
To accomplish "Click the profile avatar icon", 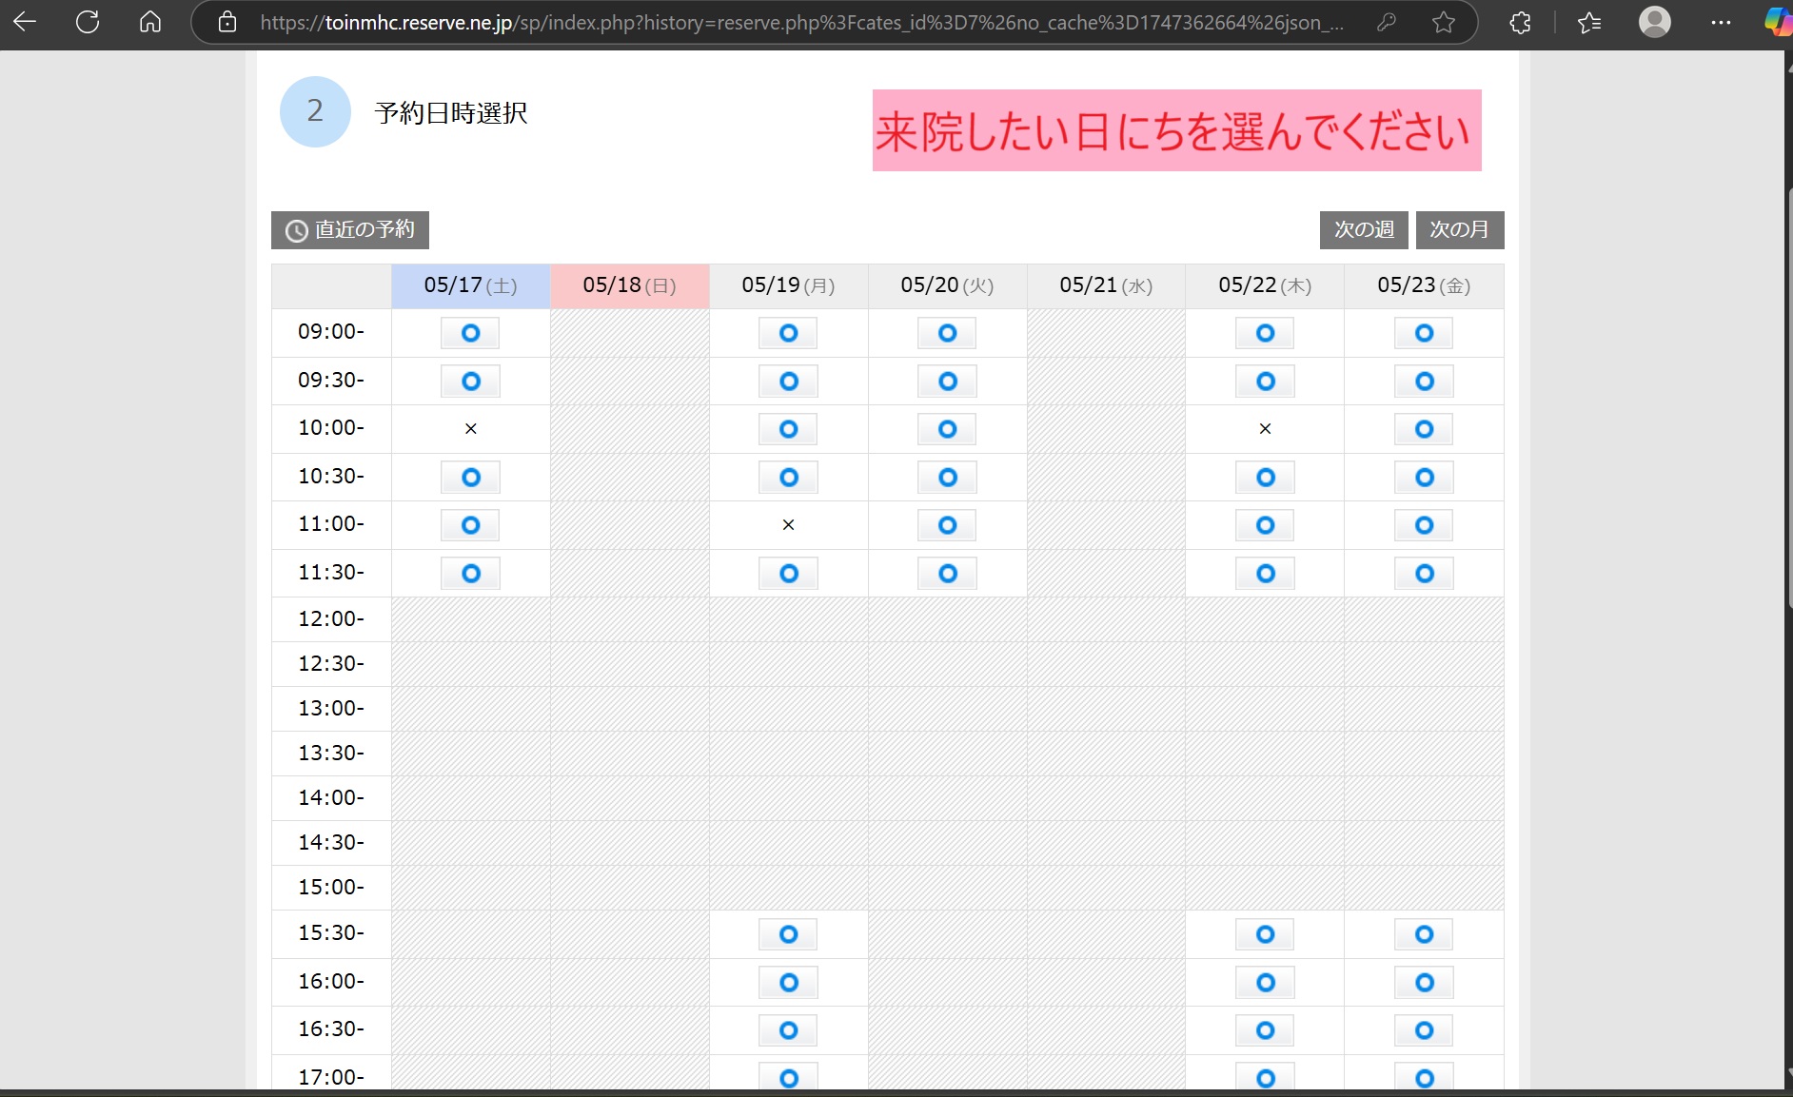I will coord(1655,22).
